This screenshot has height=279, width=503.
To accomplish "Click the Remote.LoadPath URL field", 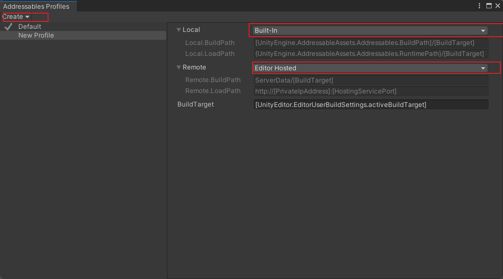I will [x=371, y=91].
